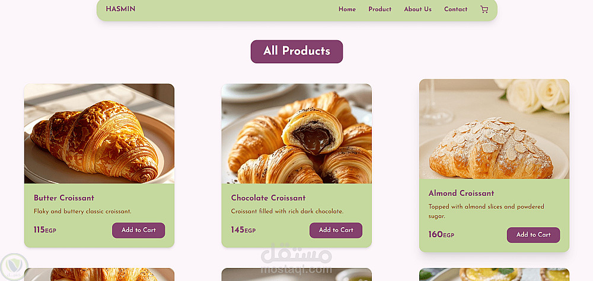Select the Butter Croissant title
The image size is (593, 281).
point(64,198)
